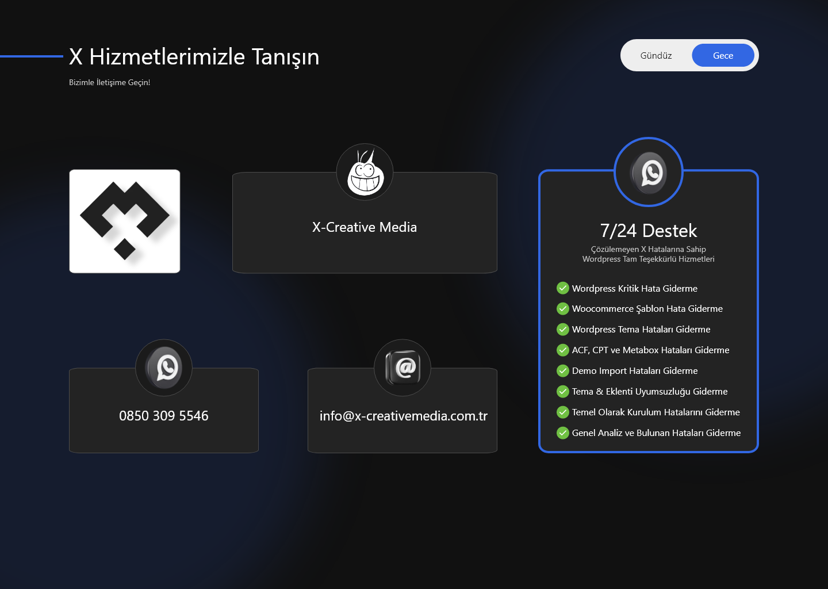Select the text Wordpress Tema Hataları Giderme
Viewport: 828px width, 589px height.
click(641, 330)
